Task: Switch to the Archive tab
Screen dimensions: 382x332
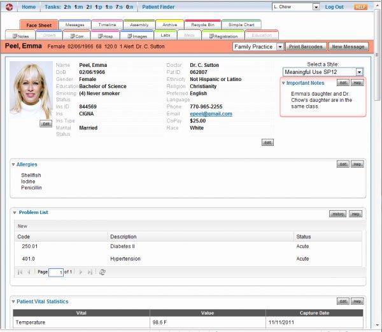Action: [170, 25]
